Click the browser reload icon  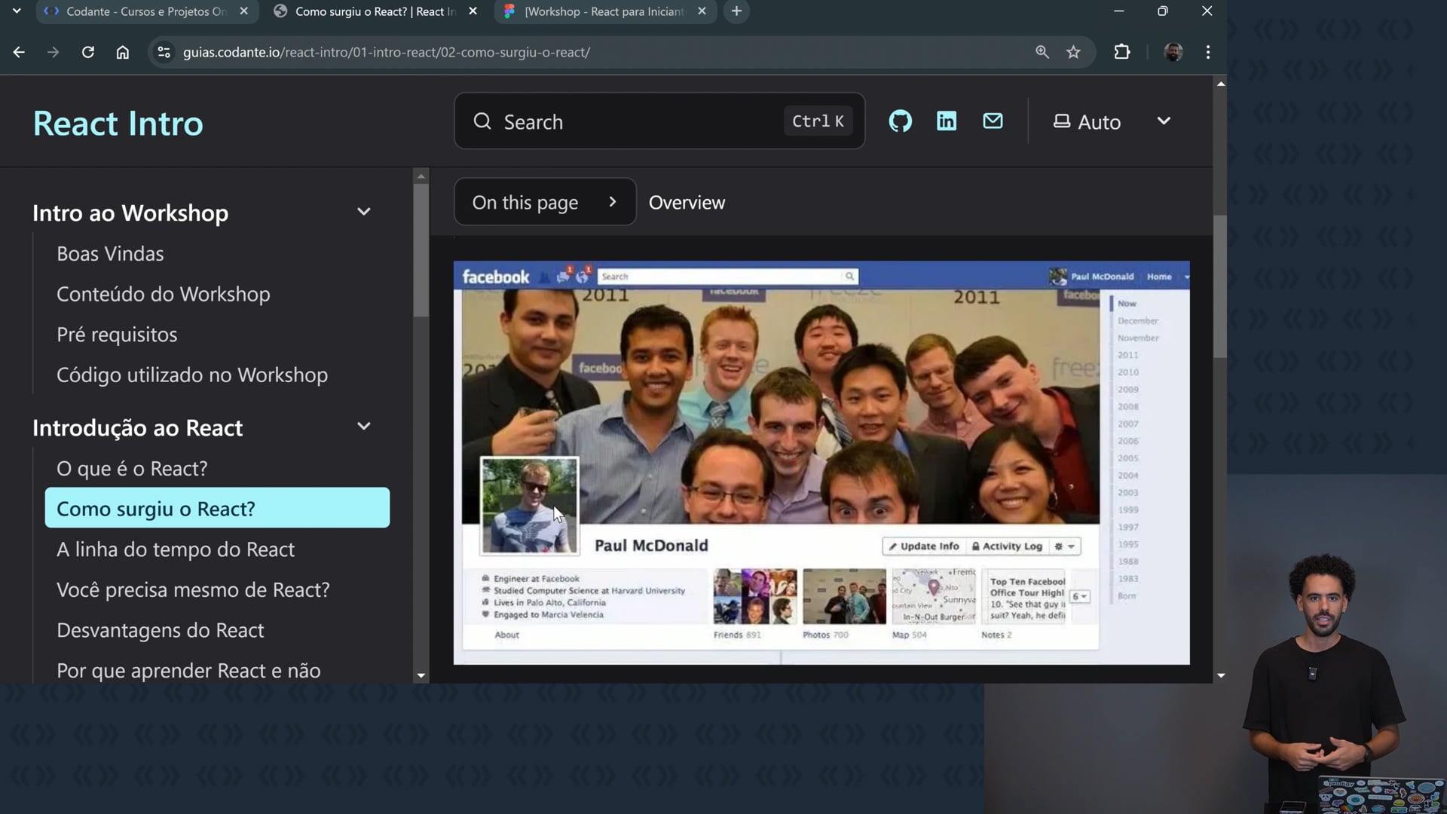pyautogui.click(x=88, y=52)
